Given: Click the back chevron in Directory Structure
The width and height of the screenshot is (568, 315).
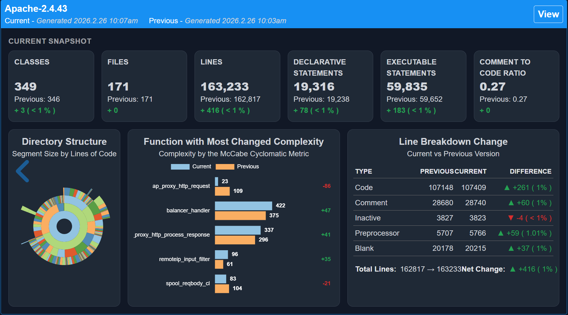Looking at the screenshot, I should click(23, 171).
